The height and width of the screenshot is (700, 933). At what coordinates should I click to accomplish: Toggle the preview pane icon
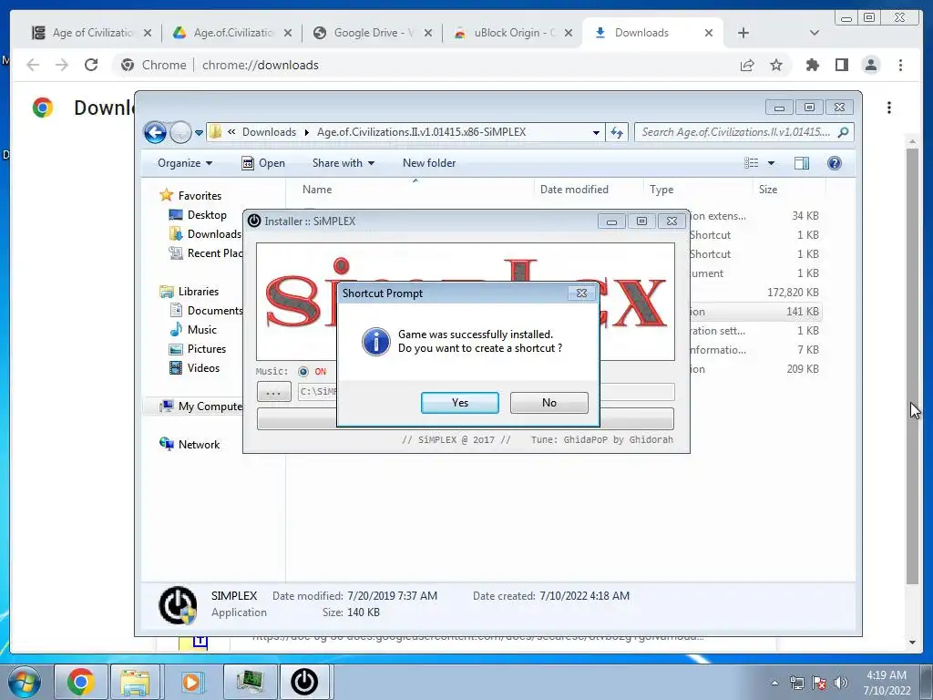(802, 163)
